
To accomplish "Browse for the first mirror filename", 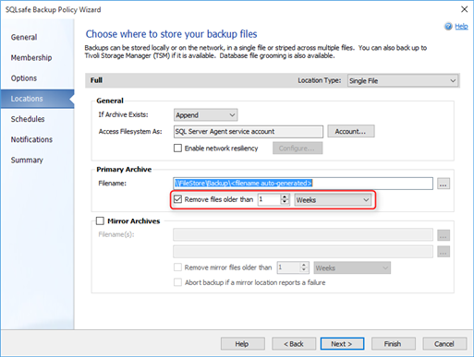I will 444,235.
